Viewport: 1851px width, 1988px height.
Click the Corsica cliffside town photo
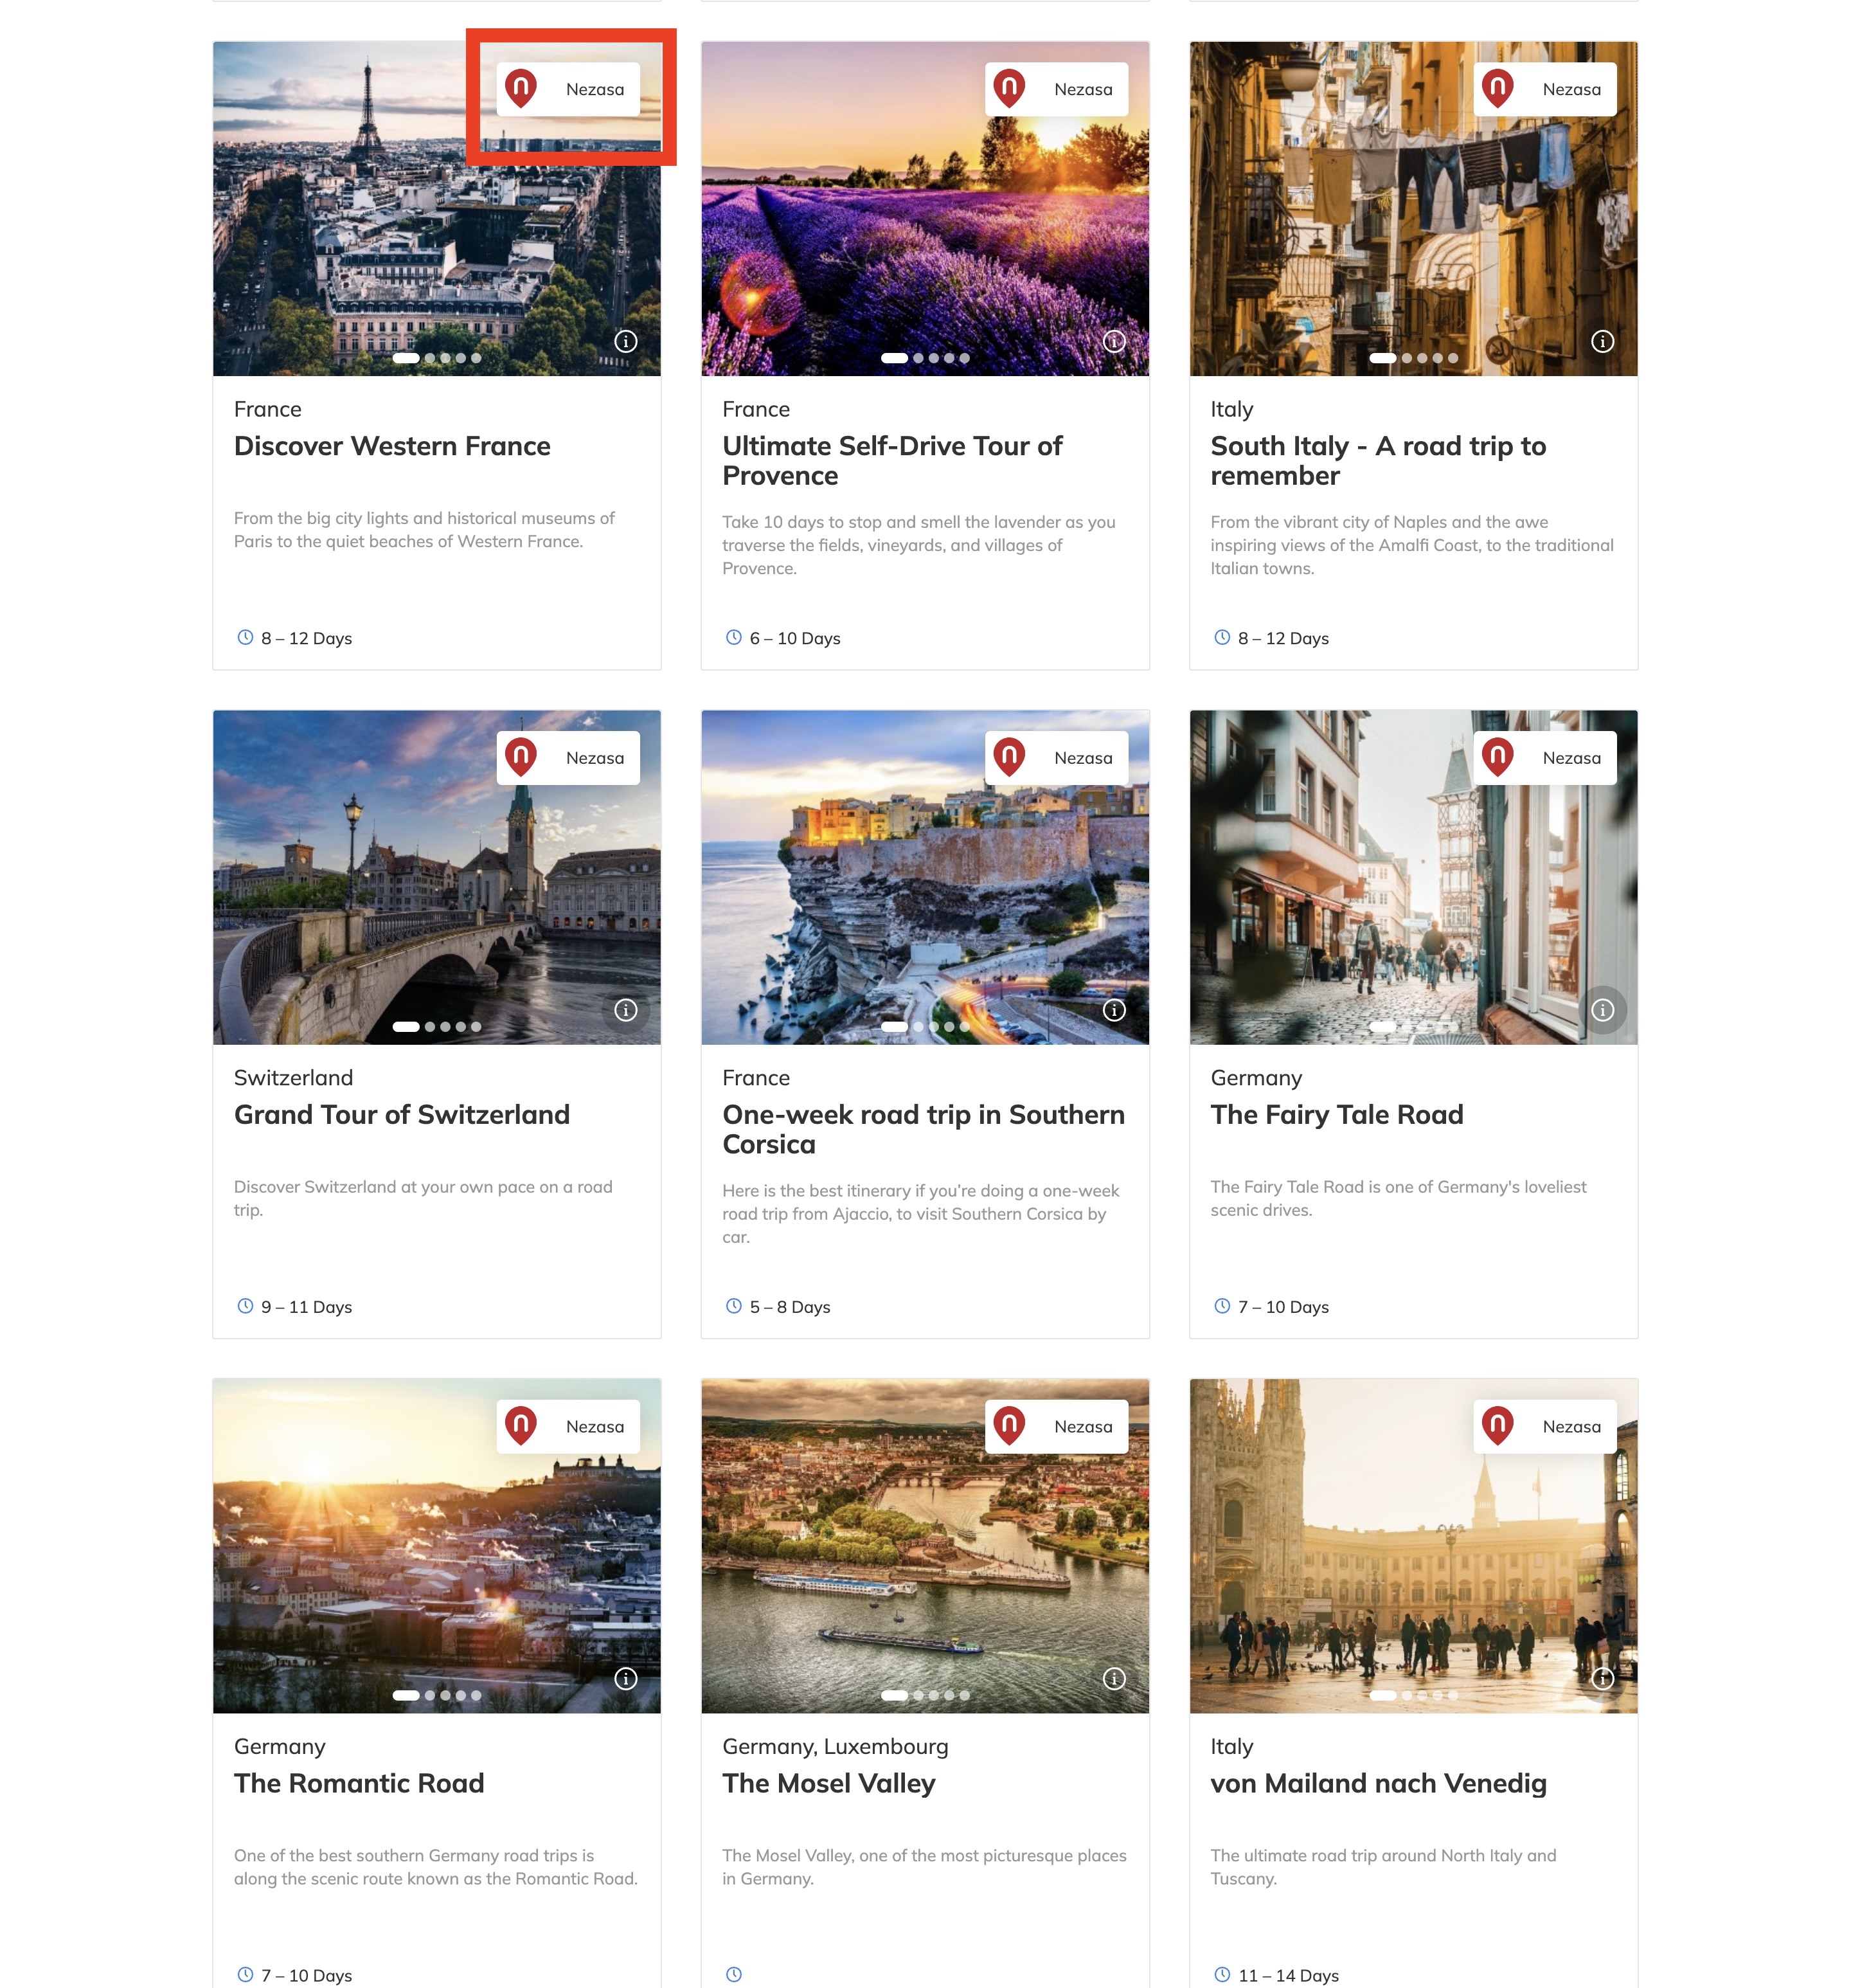click(x=925, y=878)
